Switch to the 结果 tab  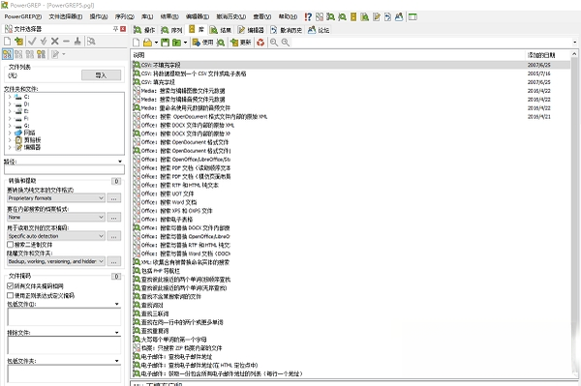221,30
